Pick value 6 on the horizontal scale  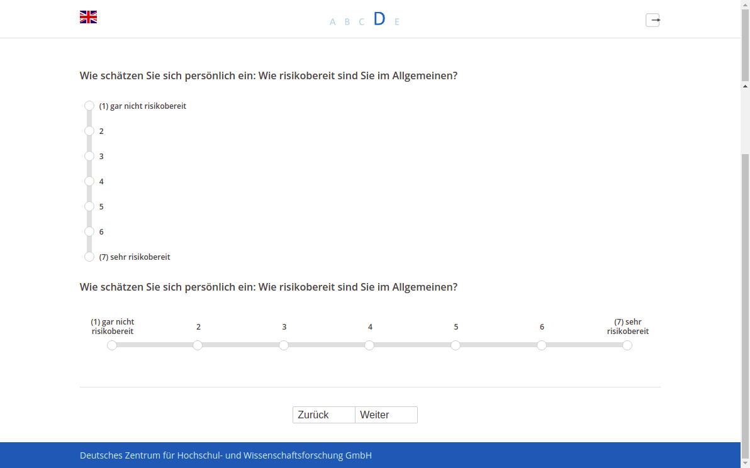(542, 345)
